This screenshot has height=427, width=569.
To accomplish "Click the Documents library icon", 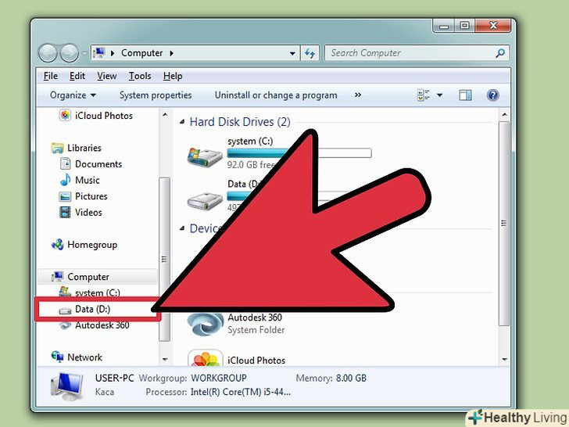I will (66, 163).
